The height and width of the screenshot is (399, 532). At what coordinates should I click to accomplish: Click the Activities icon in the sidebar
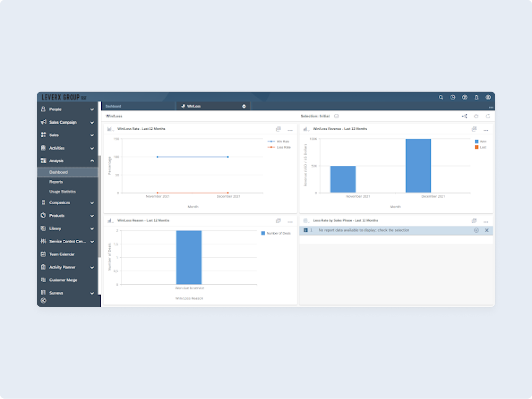[x=43, y=148]
